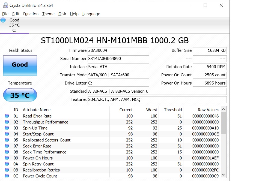Image resolution: width=262 pixels, height=181 pixels.
Task: Click the status orb for Reallocated Sectors Count
Action: (x=7, y=140)
